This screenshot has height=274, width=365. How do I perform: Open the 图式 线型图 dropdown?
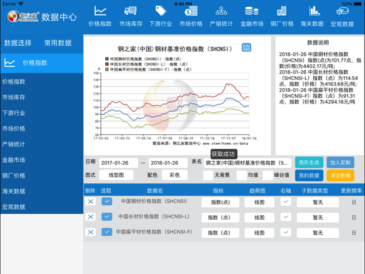click(x=116, y=175)
